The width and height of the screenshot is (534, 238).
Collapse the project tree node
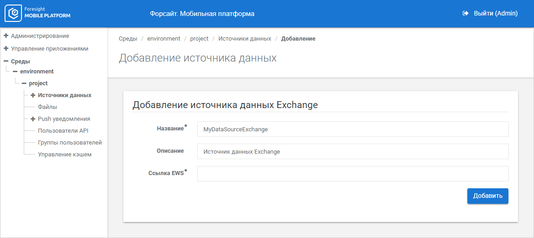coord(24,83)
